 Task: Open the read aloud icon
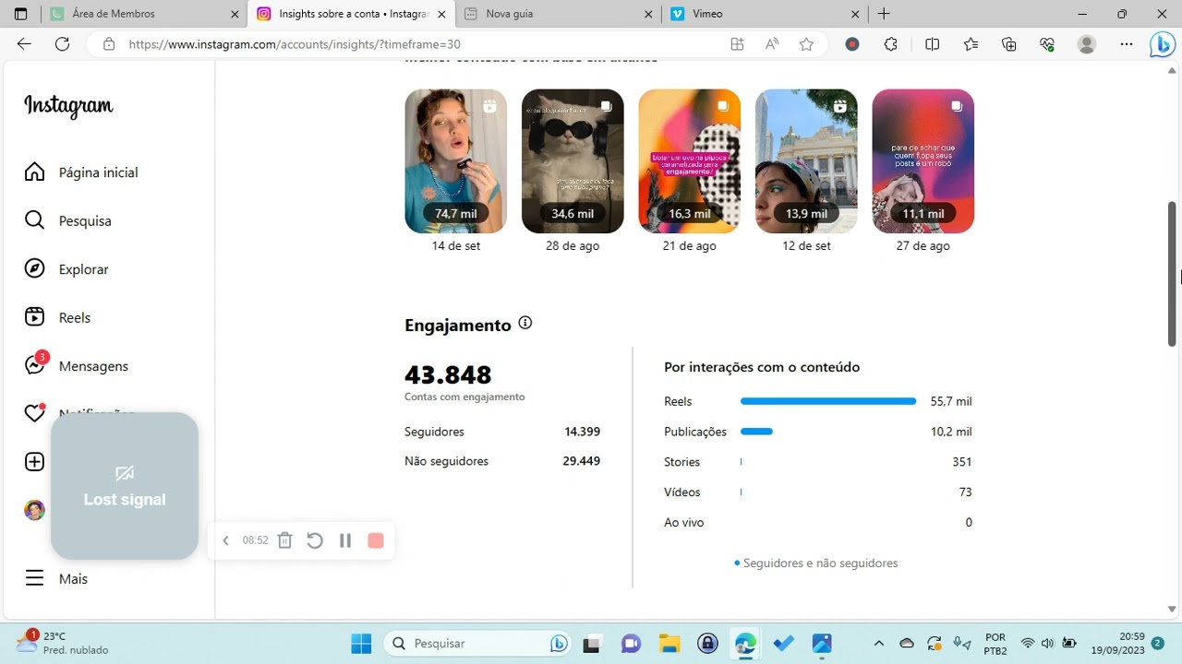[772, 44]
